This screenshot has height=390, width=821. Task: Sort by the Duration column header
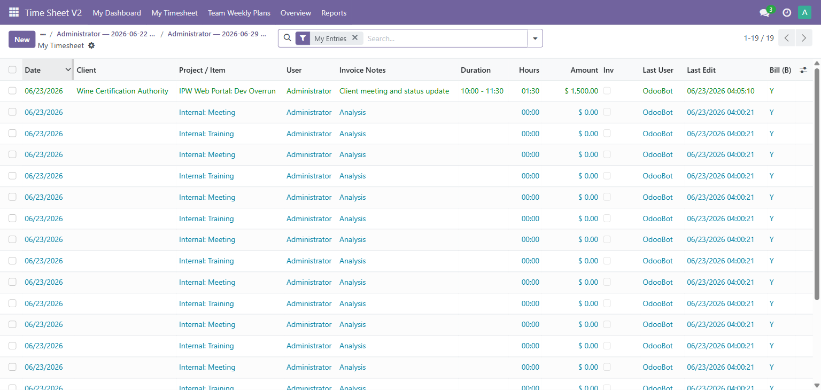tap(476, 70)
